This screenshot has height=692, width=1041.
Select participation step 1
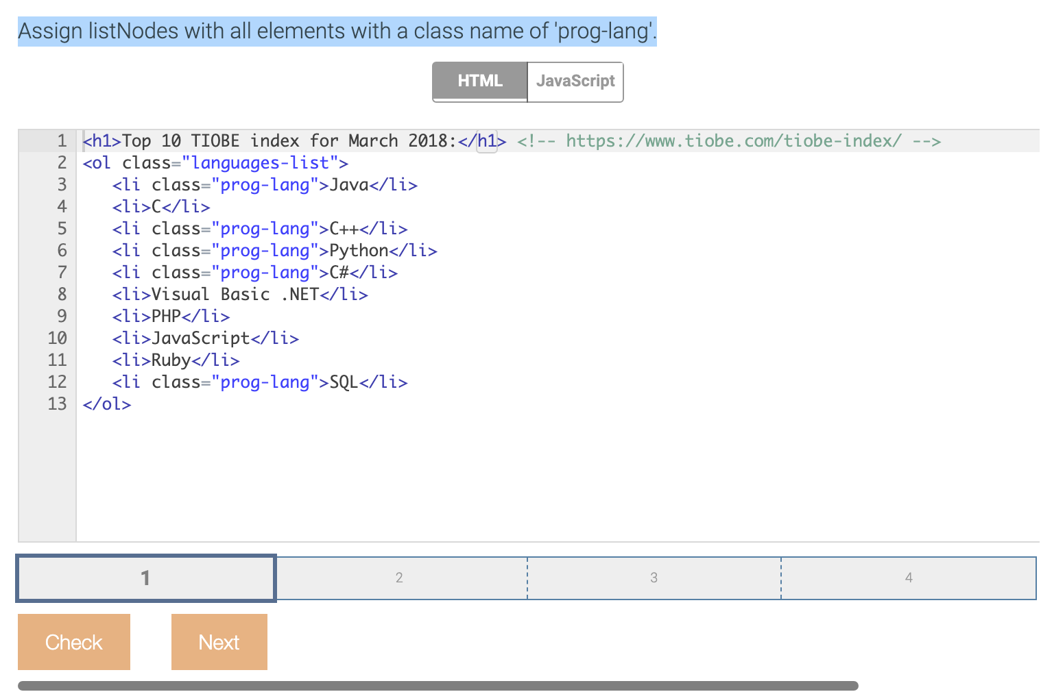point(145,578)
